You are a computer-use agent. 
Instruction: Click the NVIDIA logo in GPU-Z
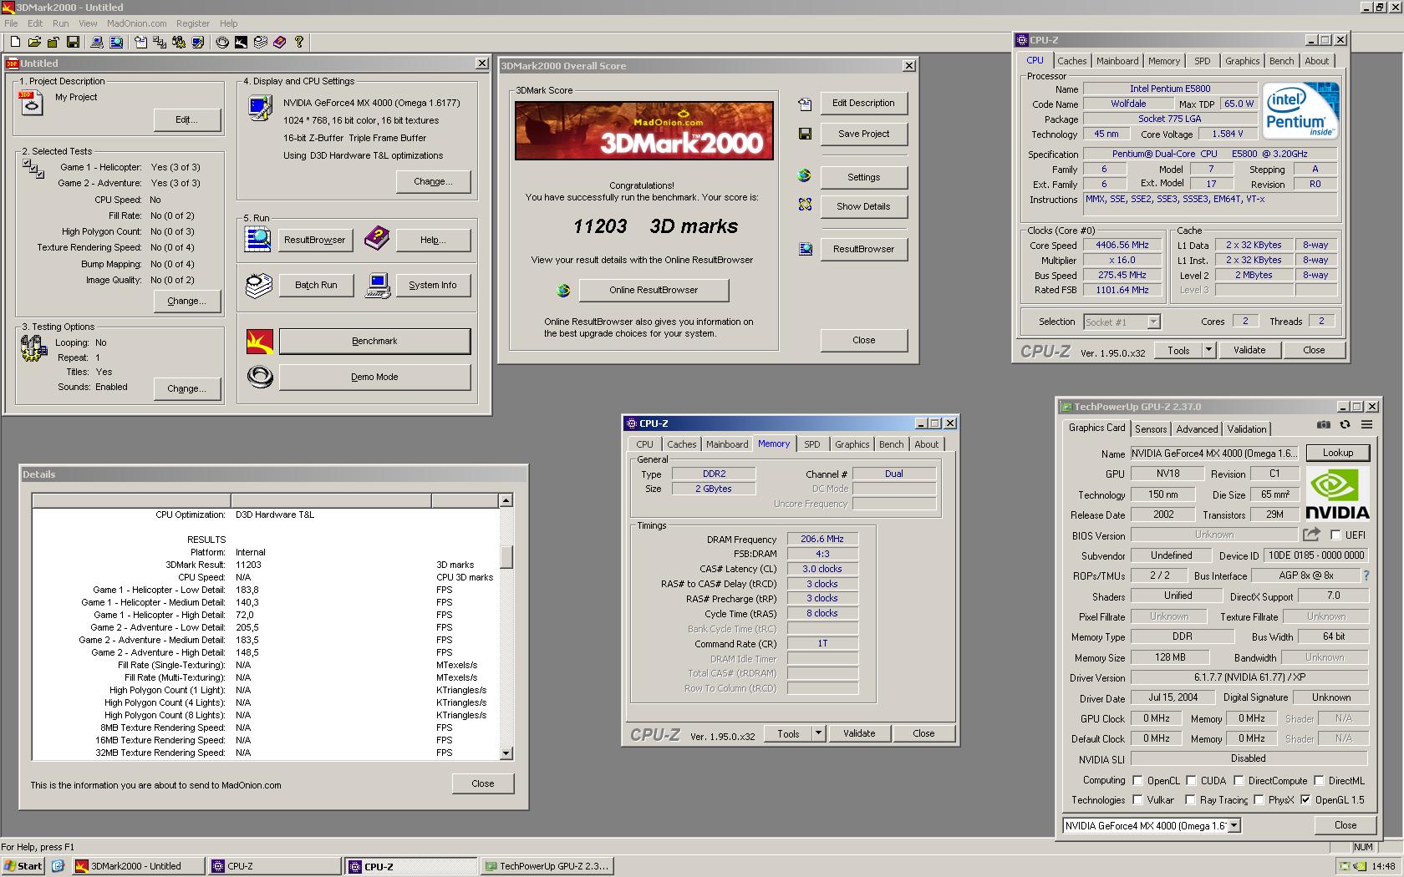tap(1336, 494)
